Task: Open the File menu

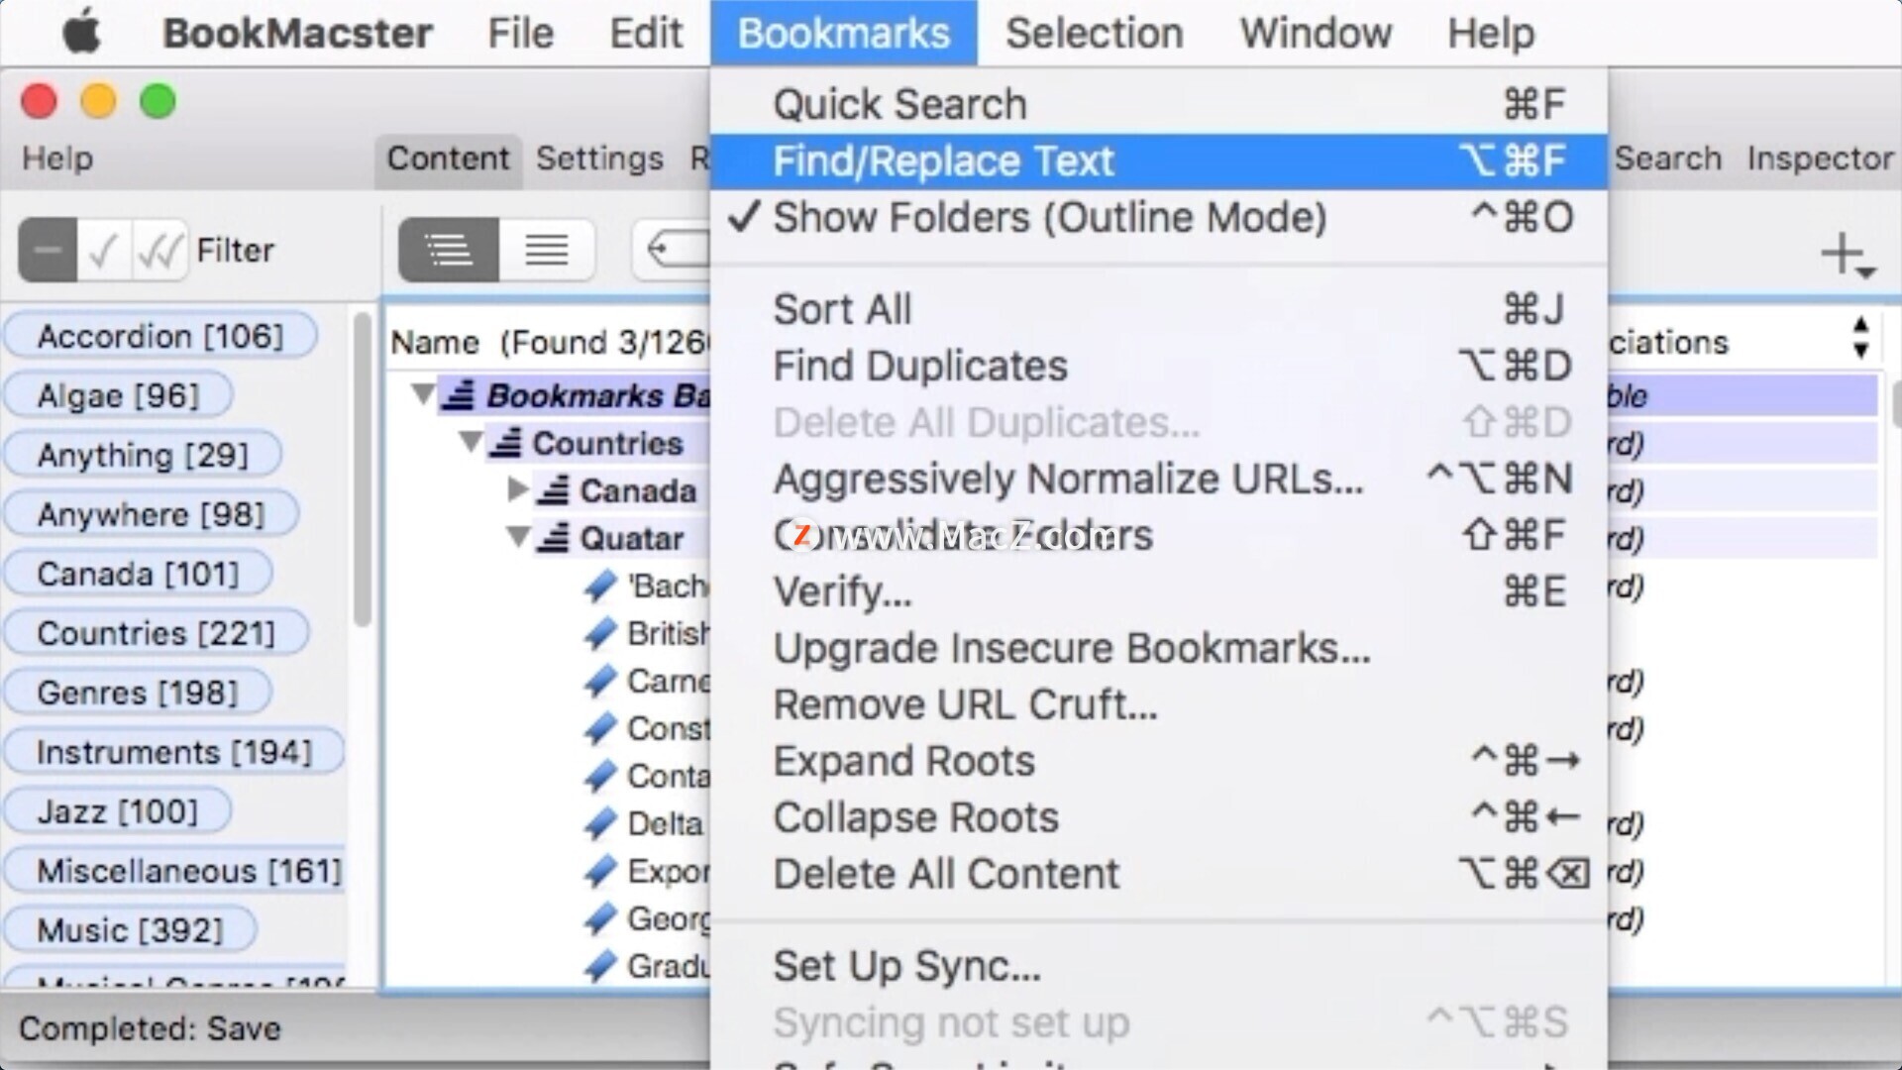Action: (520, 33)
